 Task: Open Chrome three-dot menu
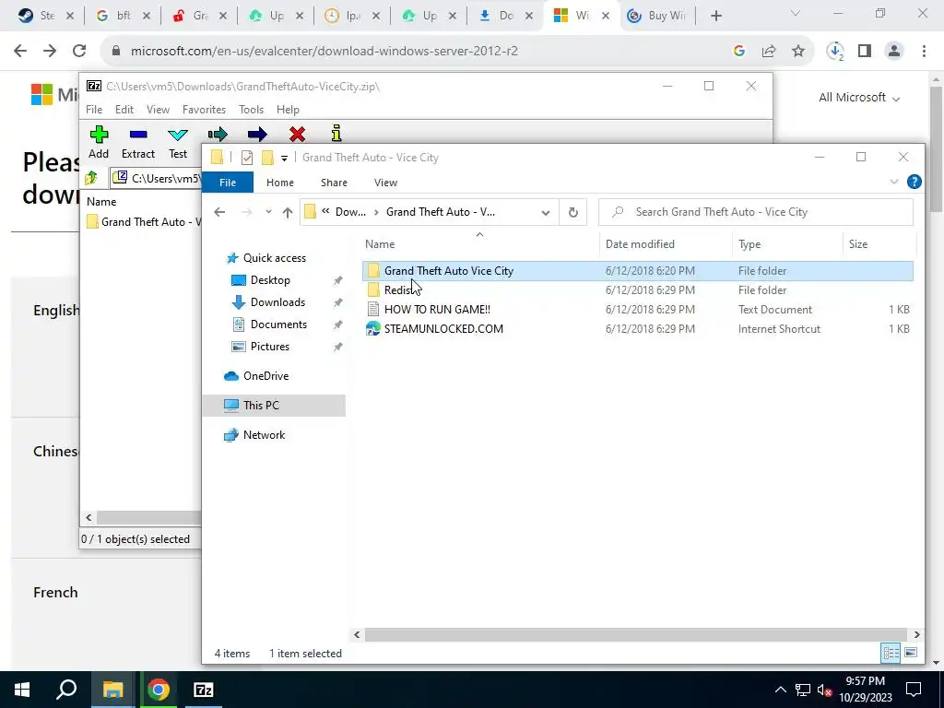coord(924,52)
